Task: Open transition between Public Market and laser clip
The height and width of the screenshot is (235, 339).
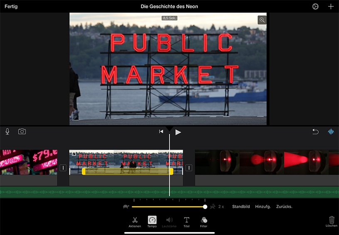Action: [189, 168]
